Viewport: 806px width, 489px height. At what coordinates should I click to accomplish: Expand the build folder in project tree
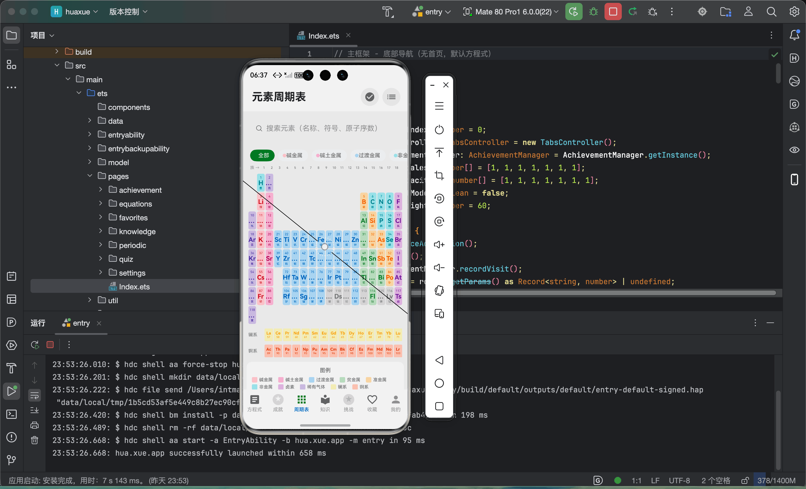click(57, 51)
